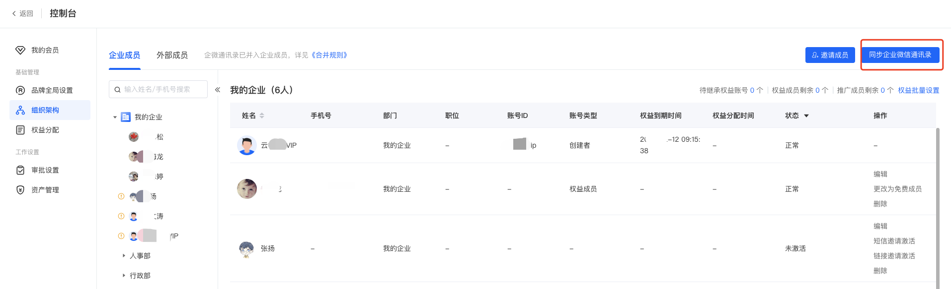The image size is (951, 289).
Task: Select the 企业成员 tab
Action: [x=124, y=55]
